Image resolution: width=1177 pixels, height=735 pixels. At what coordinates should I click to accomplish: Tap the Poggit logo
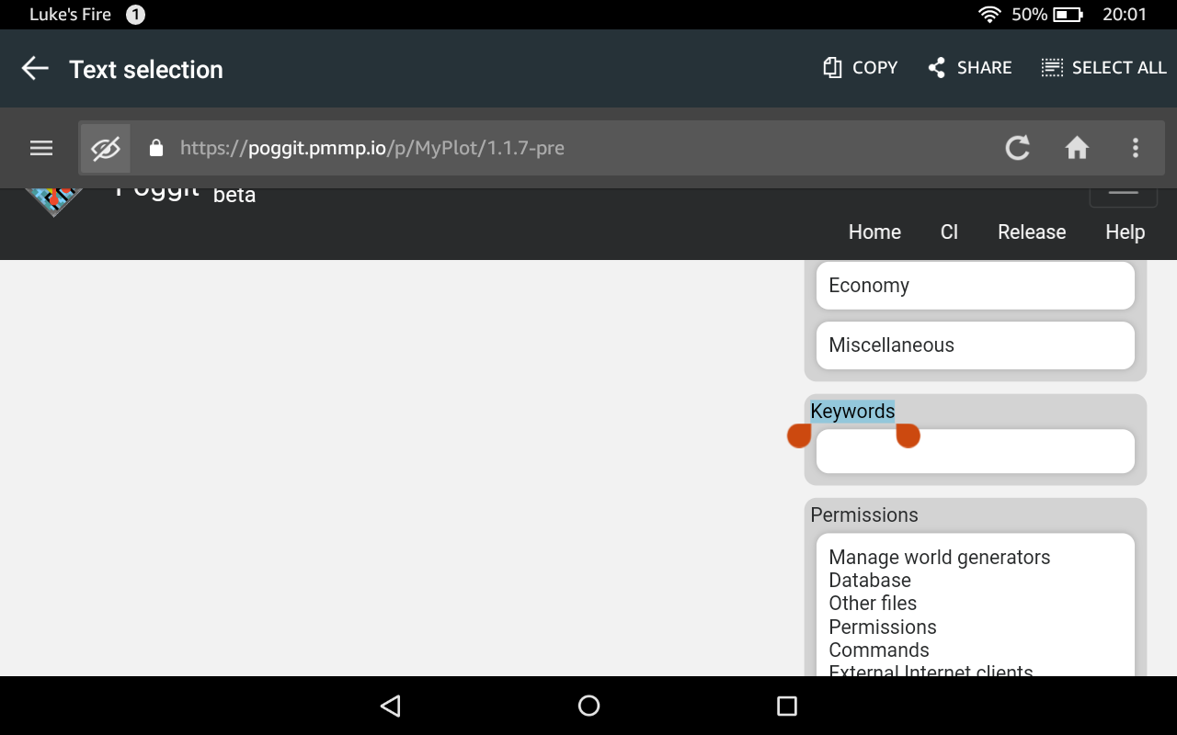coord(53,202)
